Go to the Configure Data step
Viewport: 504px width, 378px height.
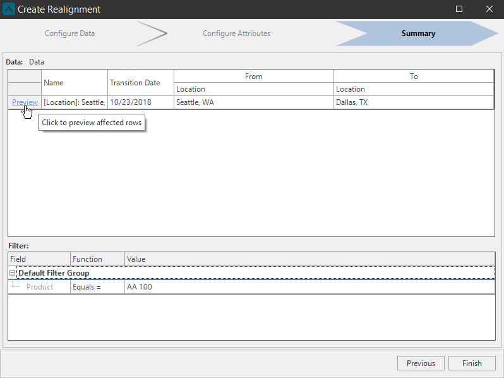coord(69,34)
